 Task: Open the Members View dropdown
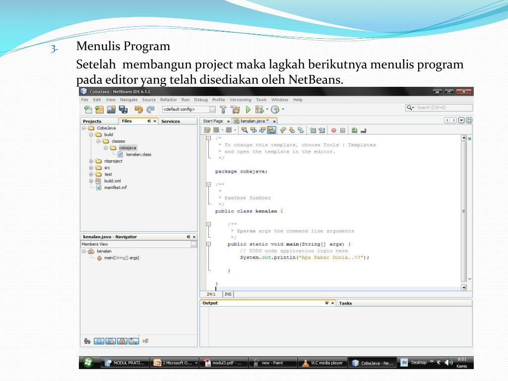[193, 244]
